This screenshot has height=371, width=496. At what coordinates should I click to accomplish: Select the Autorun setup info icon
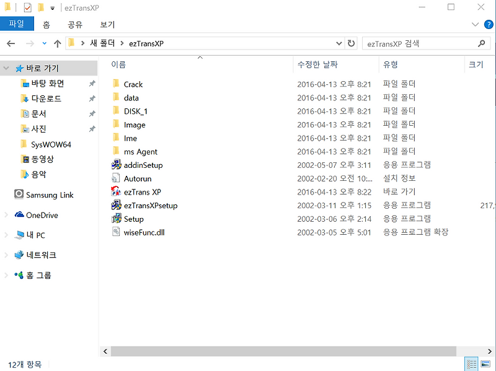pos(116,178)
